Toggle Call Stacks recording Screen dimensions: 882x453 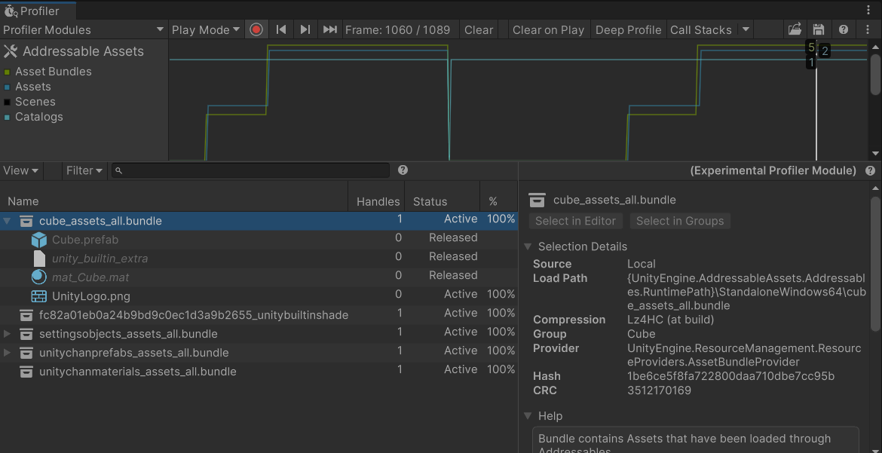click(701, 30)
